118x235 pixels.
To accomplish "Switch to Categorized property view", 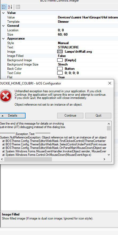I will 4,7.
